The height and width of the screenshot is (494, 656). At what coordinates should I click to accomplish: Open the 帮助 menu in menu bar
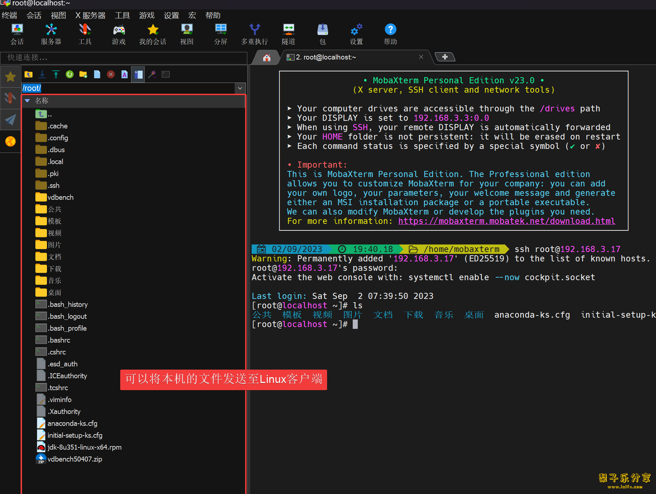(213, 16)
